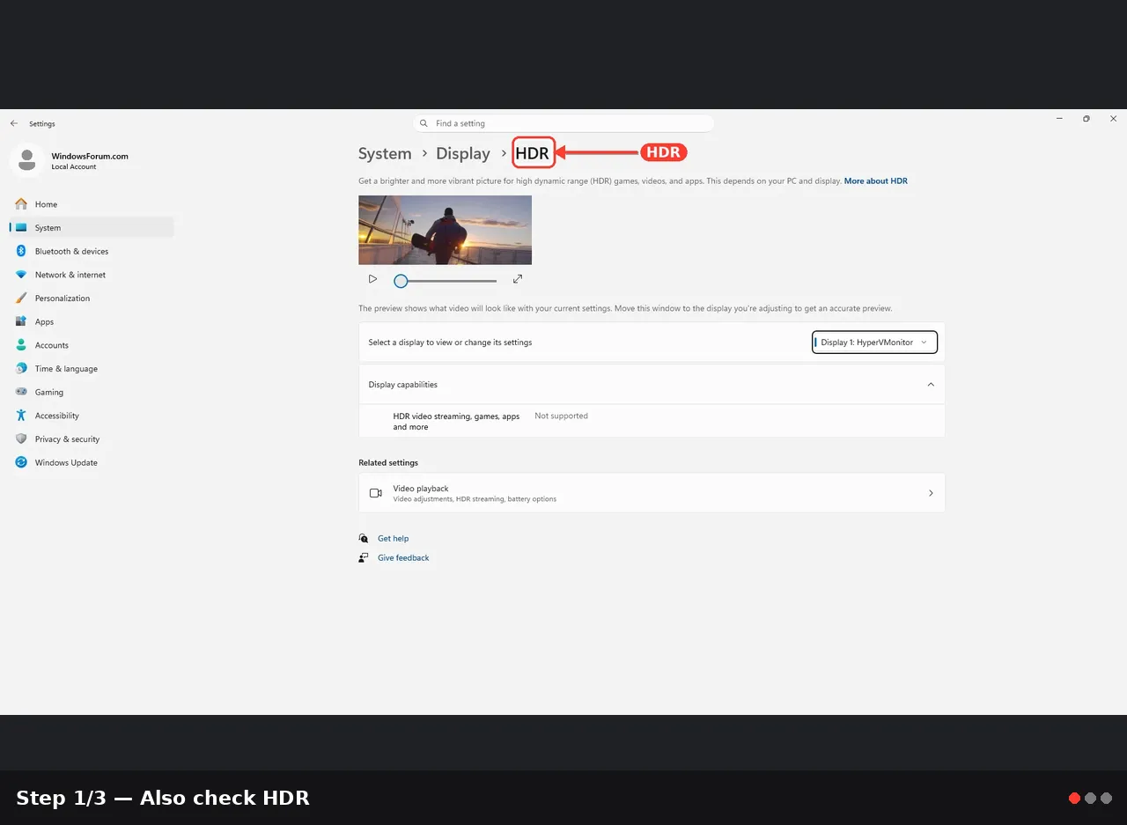Go to Network & internet
The image size is (1127, 825).
coord(92,275)
